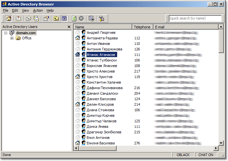228x161 pixels.
Task: Click telephone 276 of Емилия Василева
Action: [137, 143]
